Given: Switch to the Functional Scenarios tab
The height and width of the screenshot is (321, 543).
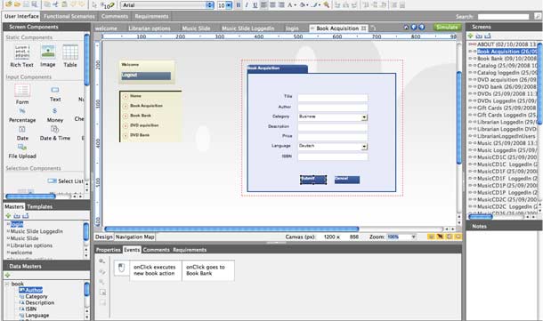Looking at the screenshot, I should point(69,16).
